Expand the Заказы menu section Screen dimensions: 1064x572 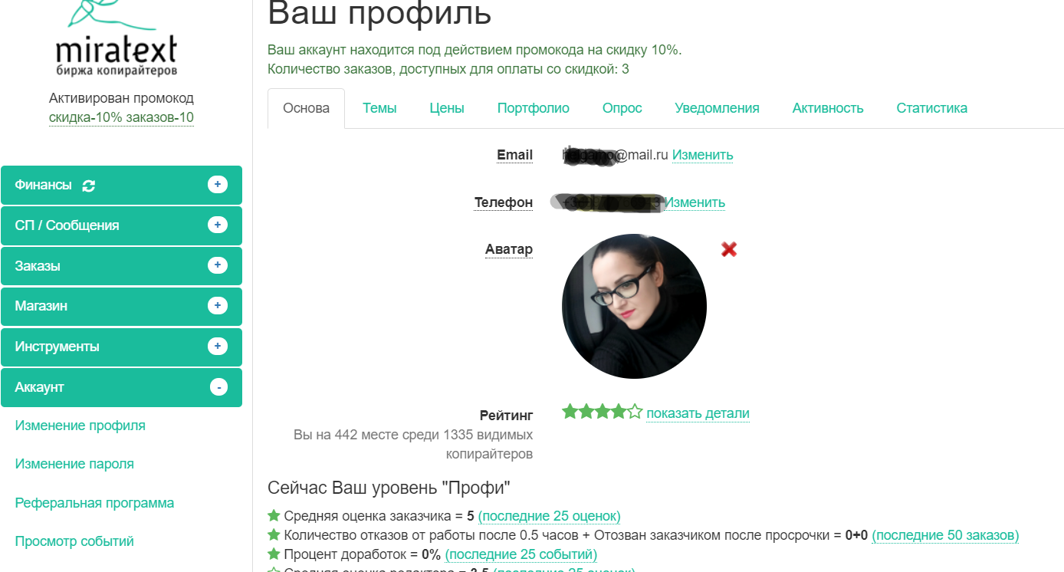[x=121, y=266]
